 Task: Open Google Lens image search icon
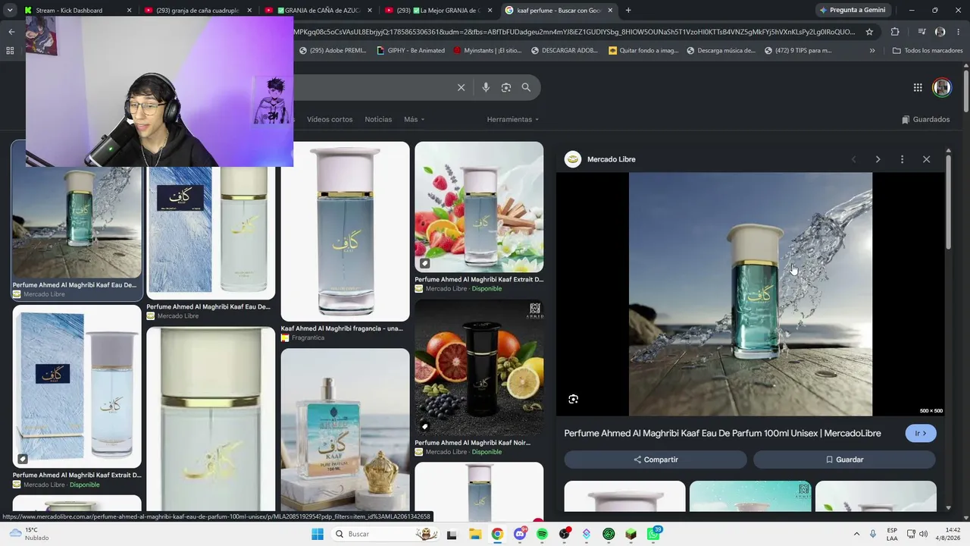click(506, 87)
